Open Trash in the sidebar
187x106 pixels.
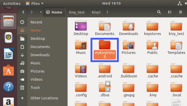43,88
